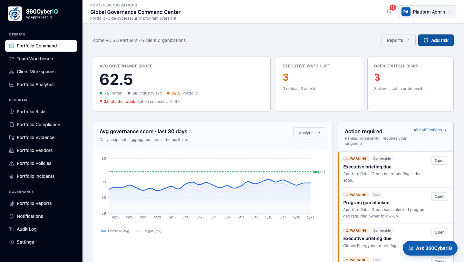
Task: Click the Notifications bell icon in sidebar
Action: 12,216
